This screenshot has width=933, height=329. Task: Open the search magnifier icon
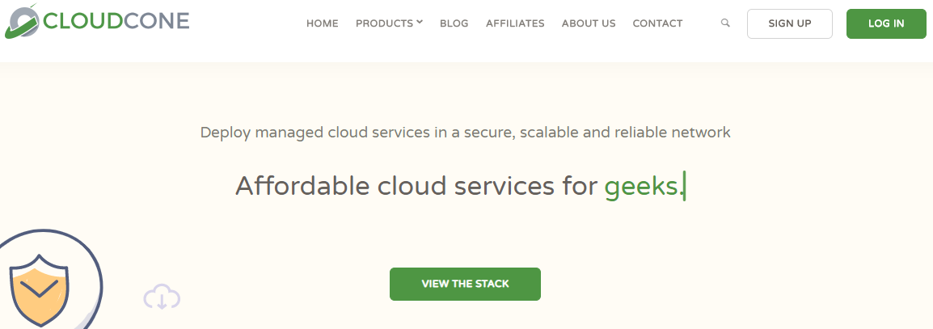pos(724,23)
